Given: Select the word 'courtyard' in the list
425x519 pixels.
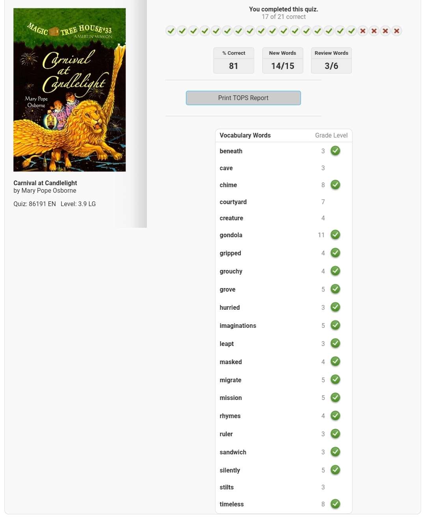Looking at the screenshot, I should [x=233, y=202].
